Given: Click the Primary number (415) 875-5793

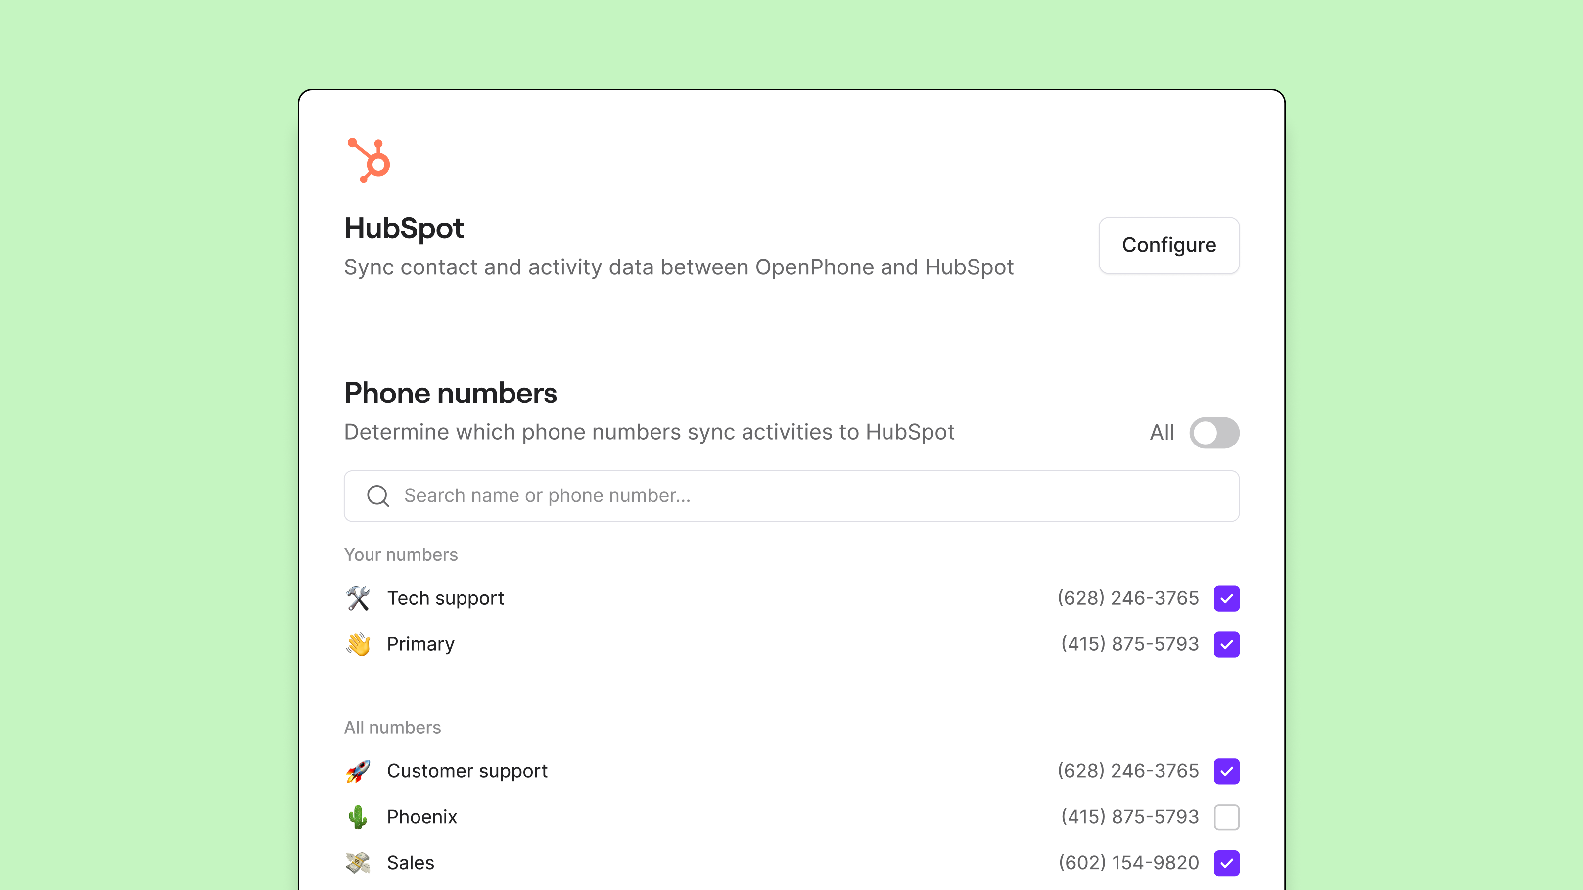Looking at the screenshot, I should 1129,644.
